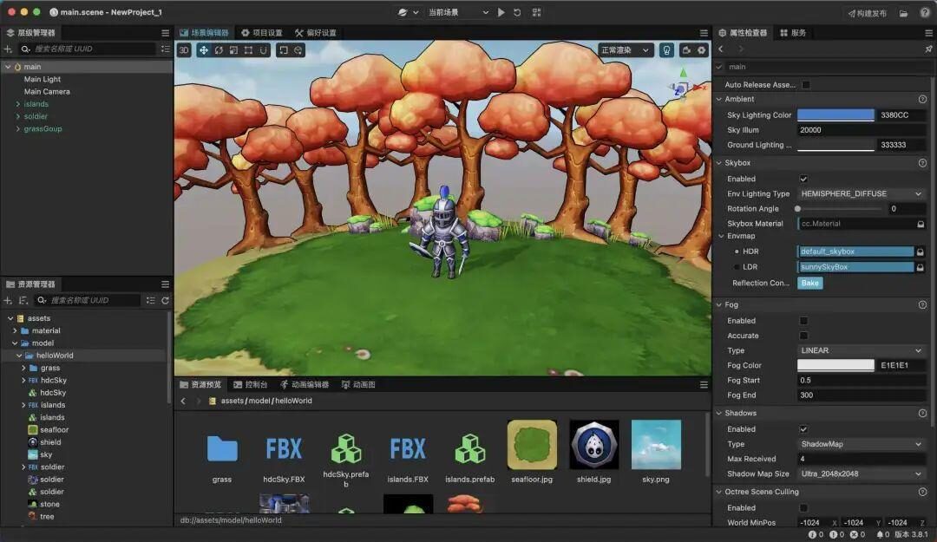Open the Shadow Map Size dropdown
The height and width of the screenshot is (542, 937).
pos(861,474)
